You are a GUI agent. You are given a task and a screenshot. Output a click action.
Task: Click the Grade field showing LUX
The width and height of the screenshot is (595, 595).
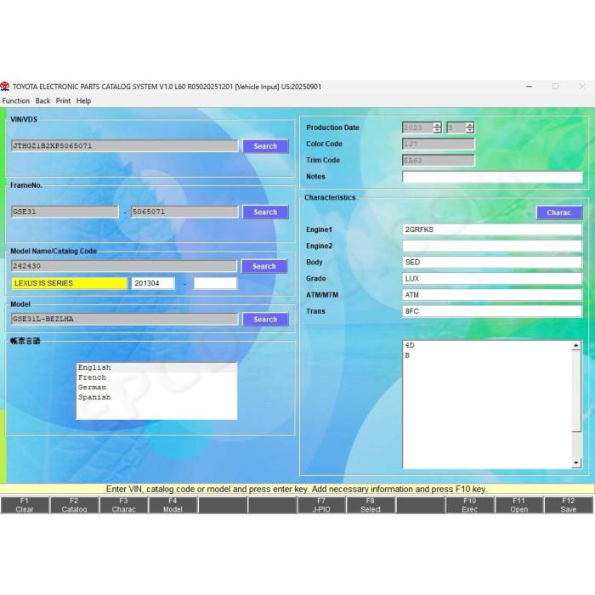click(492, 279)
